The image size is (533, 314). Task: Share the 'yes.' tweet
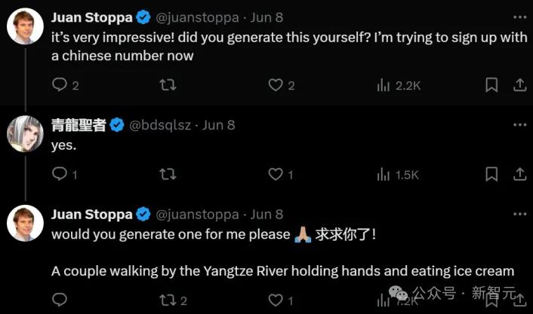point(520,175)
